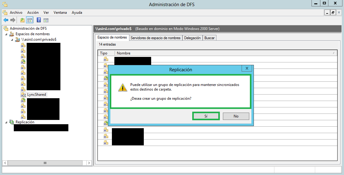Open help with the question mark icon
The width and height of the screenshot is (344, 175).
point(39,20)
